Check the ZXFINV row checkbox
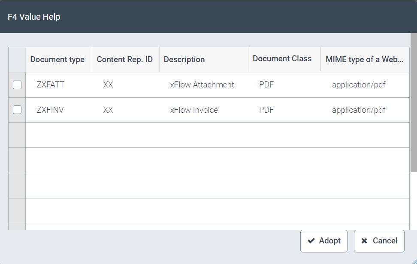The image size is (417, 264). click(17, 110)
